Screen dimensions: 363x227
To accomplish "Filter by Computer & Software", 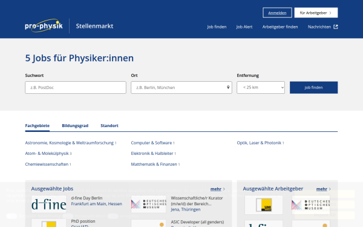I will point(151,143).
